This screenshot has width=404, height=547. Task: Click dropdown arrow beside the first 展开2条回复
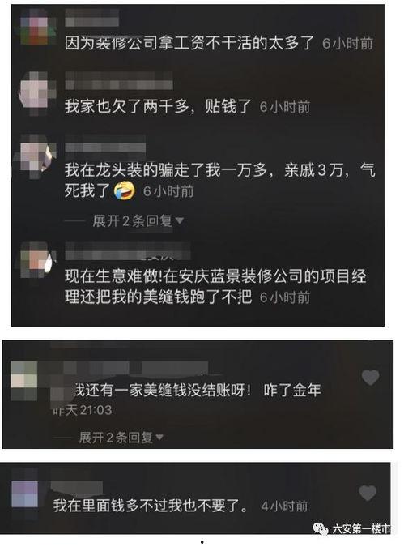click(180, 220)
